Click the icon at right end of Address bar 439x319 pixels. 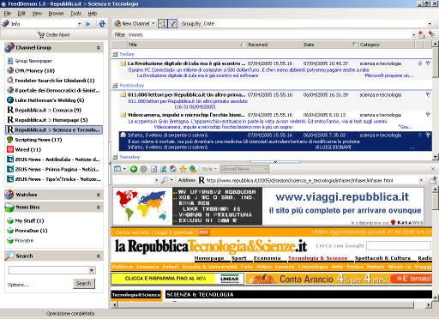tap(433, 180)
